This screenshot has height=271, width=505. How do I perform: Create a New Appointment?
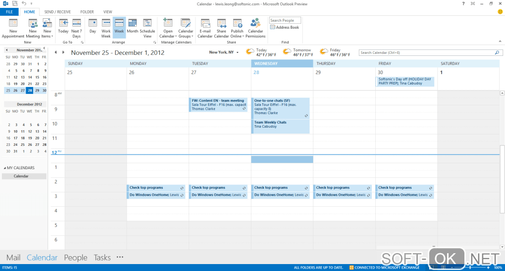click(x=13, y=28)
